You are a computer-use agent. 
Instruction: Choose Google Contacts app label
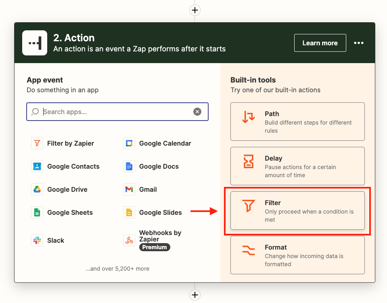[73, 166]
